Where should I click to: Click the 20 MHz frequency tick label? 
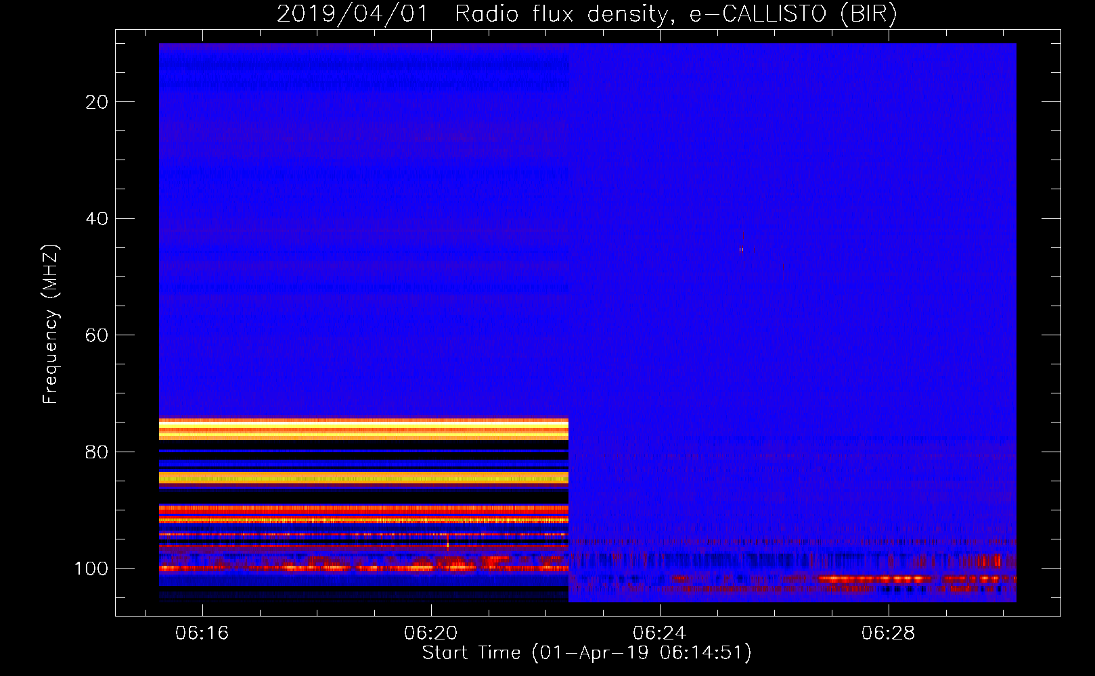tap(97, 102)
